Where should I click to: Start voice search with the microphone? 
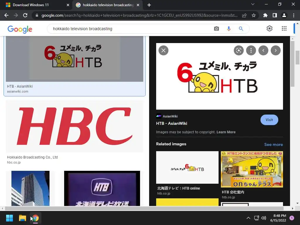pyautogui.click(x=229, y=29)
